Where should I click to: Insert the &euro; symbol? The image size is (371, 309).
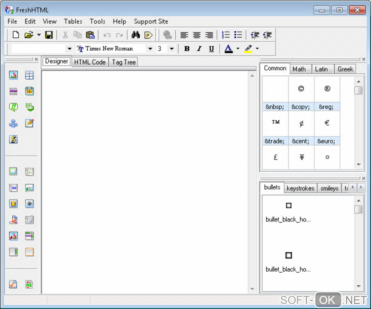pyautogui.click(x=327, y=128)
